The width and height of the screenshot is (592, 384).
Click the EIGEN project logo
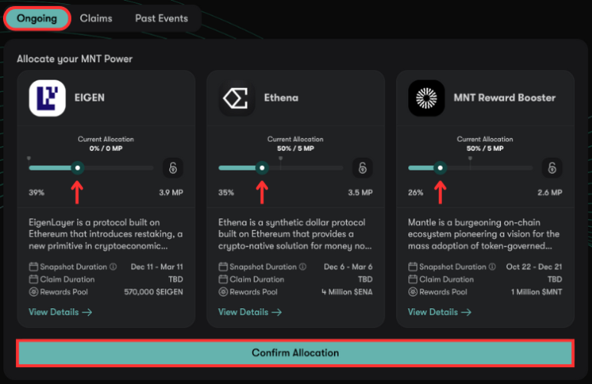[x=47, y=98]
